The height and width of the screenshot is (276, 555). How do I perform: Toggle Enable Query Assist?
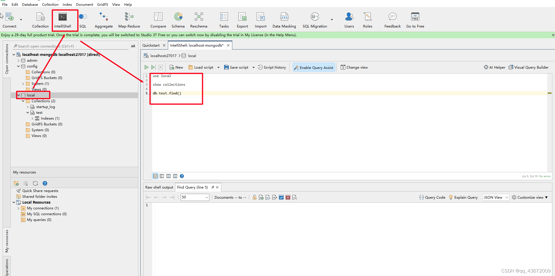314,67
